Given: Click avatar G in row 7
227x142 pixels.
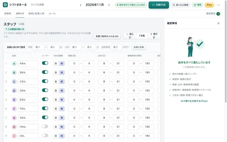Looking at the screenshot, I should 14,118.
